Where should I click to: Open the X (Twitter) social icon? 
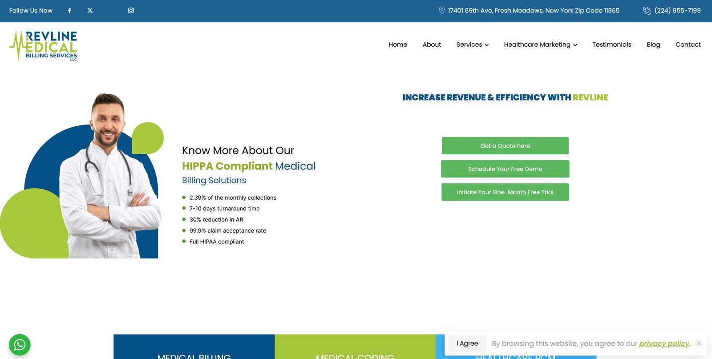coord(90,11)
